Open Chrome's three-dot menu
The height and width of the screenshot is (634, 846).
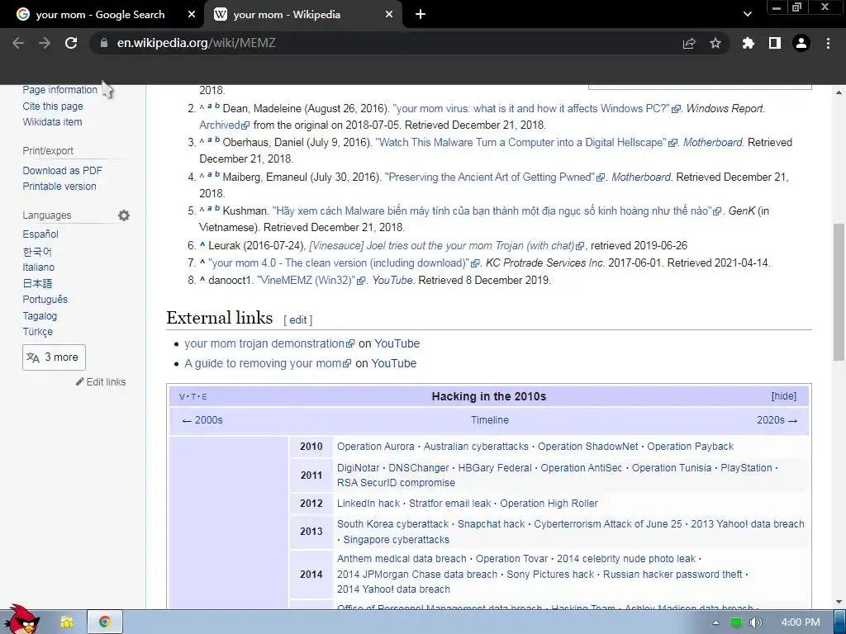(828, 43)
